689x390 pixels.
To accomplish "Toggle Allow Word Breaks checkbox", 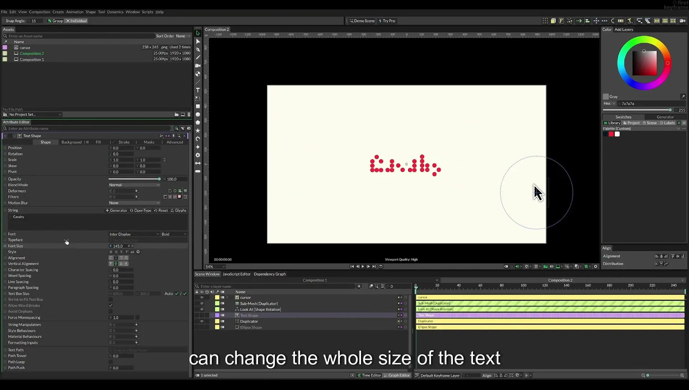I will 111,305.
